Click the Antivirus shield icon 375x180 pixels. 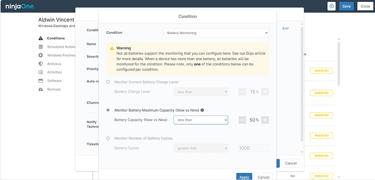point(41,64)
